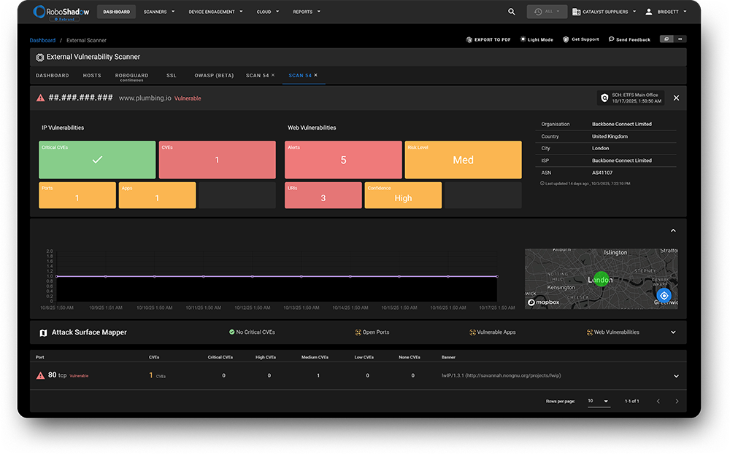Click the Export to PDF icon
Viewport: 730px width, 454px height.
(x=469, y=39)
